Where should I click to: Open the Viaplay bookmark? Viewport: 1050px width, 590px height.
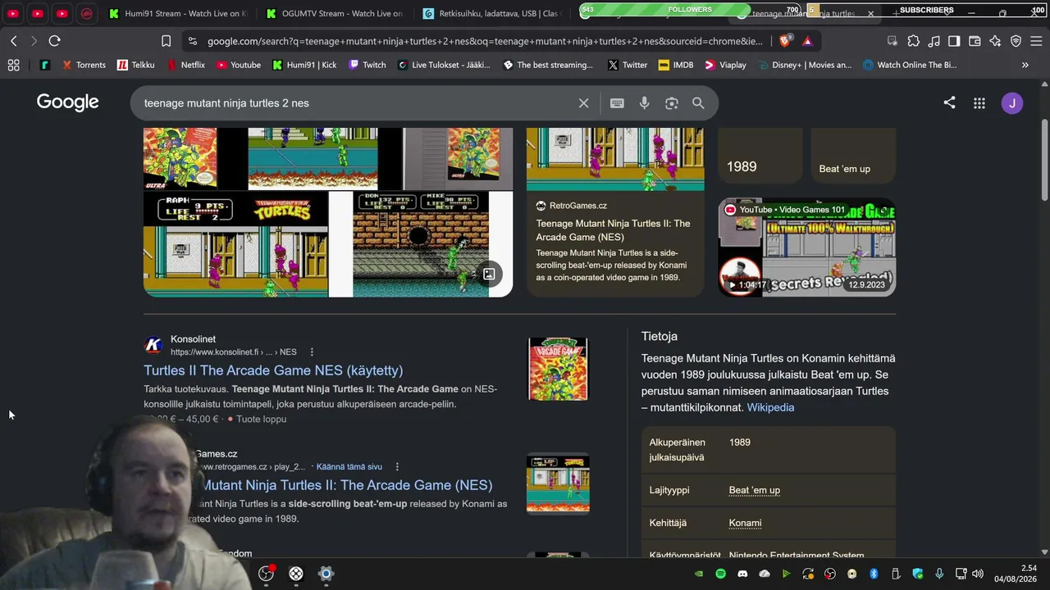point(726,65)
